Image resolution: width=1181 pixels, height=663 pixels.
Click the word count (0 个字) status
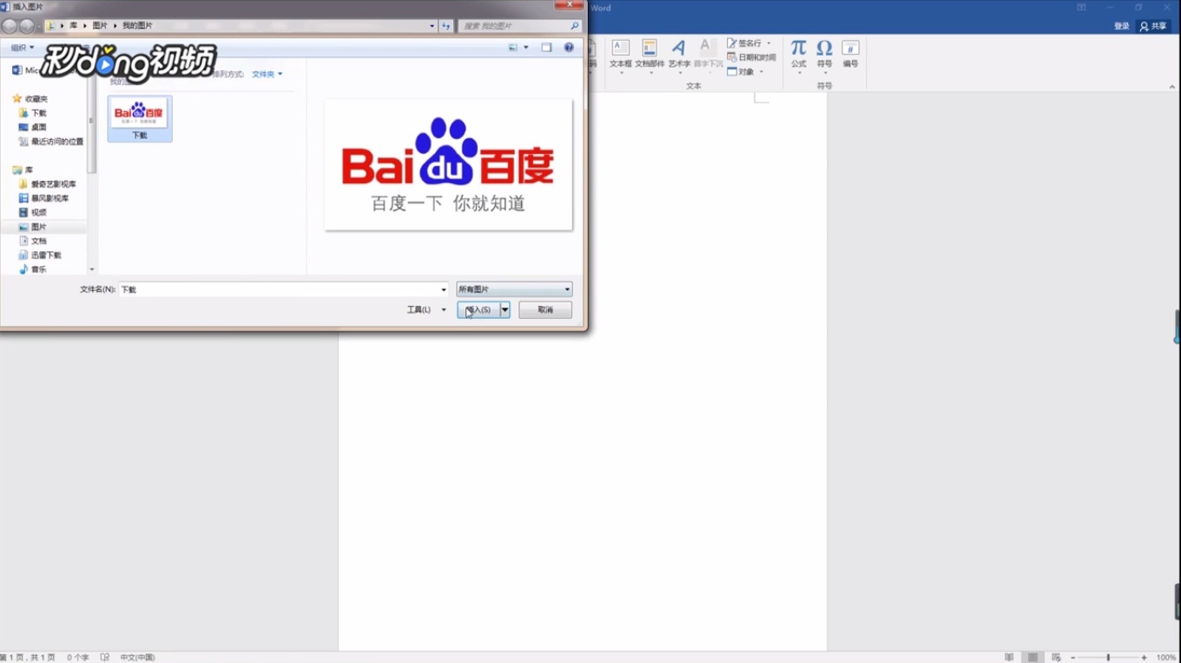tap(78, 657)
